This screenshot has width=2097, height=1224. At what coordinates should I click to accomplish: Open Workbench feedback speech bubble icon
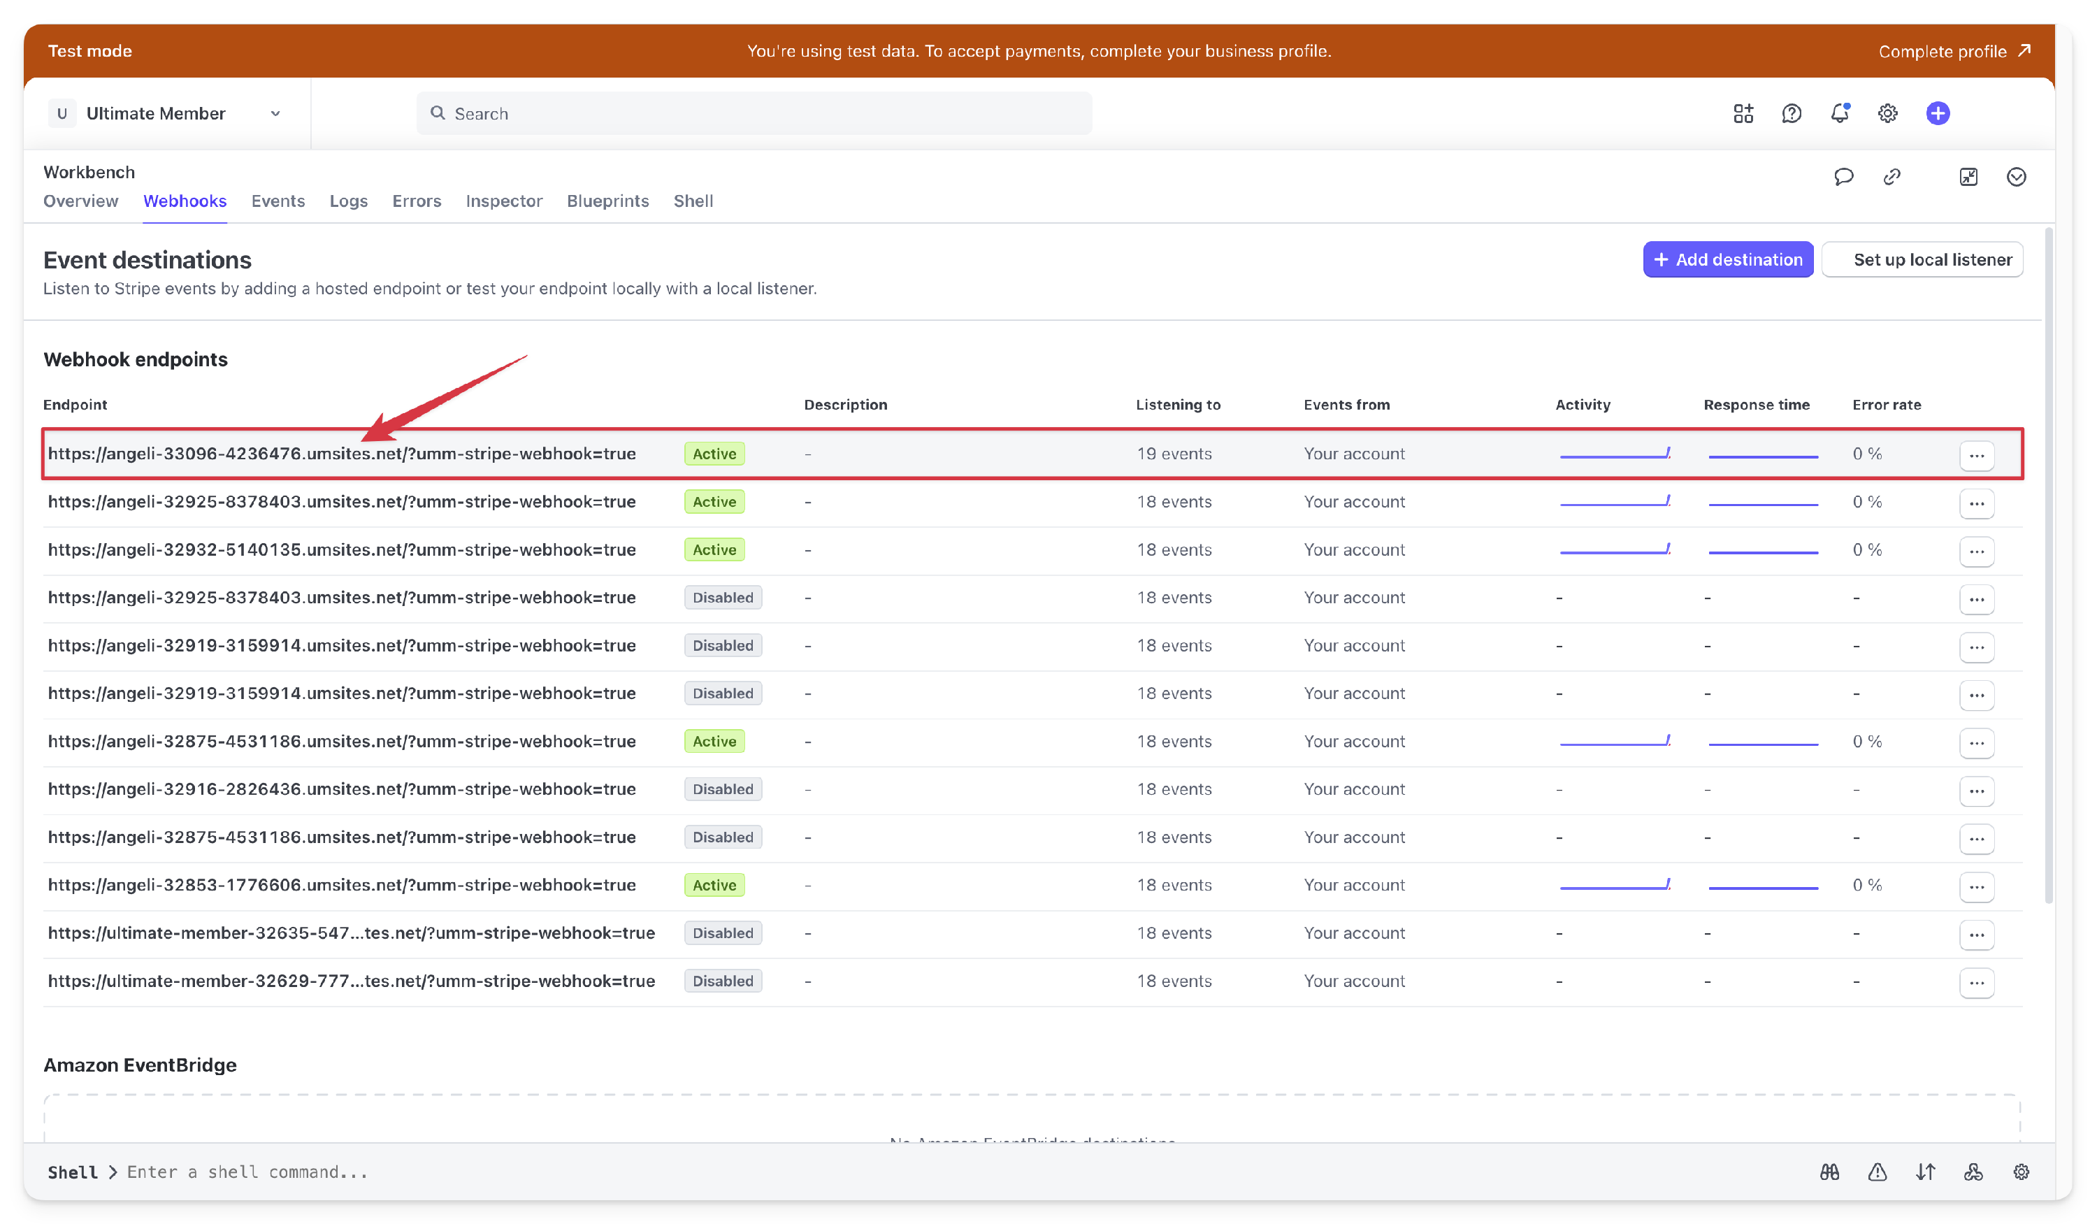pyautogui.click(x=1843, y=176)
